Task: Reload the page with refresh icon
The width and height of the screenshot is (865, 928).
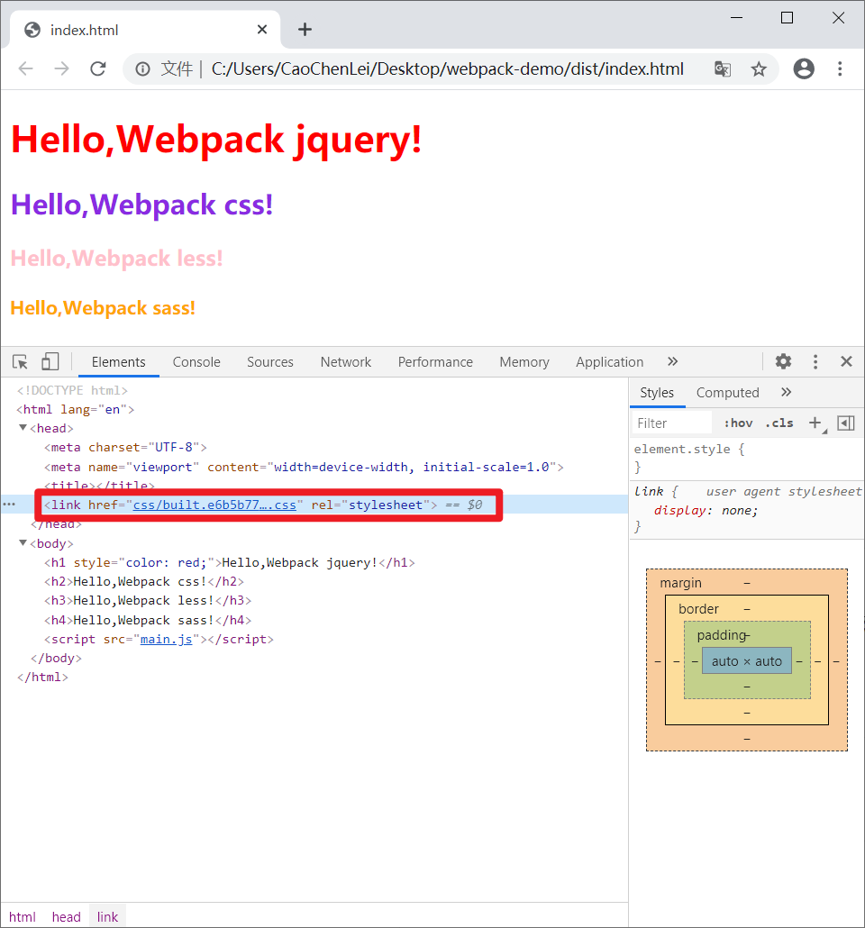Action: coord(97,68)
